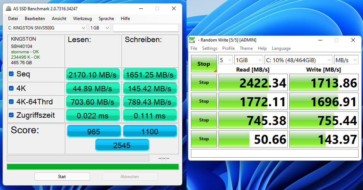Click the 4K read value 44.89 MB/s
Image resolution: width=363 pixels, height=190 pixels.
coord(93,88)
